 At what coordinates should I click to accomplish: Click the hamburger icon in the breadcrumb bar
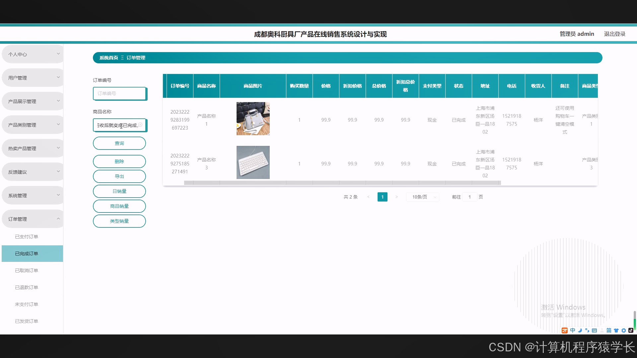[122, 58]
